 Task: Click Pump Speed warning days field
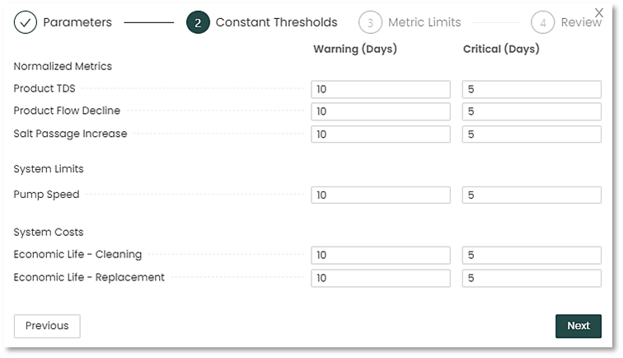[381, 195]
